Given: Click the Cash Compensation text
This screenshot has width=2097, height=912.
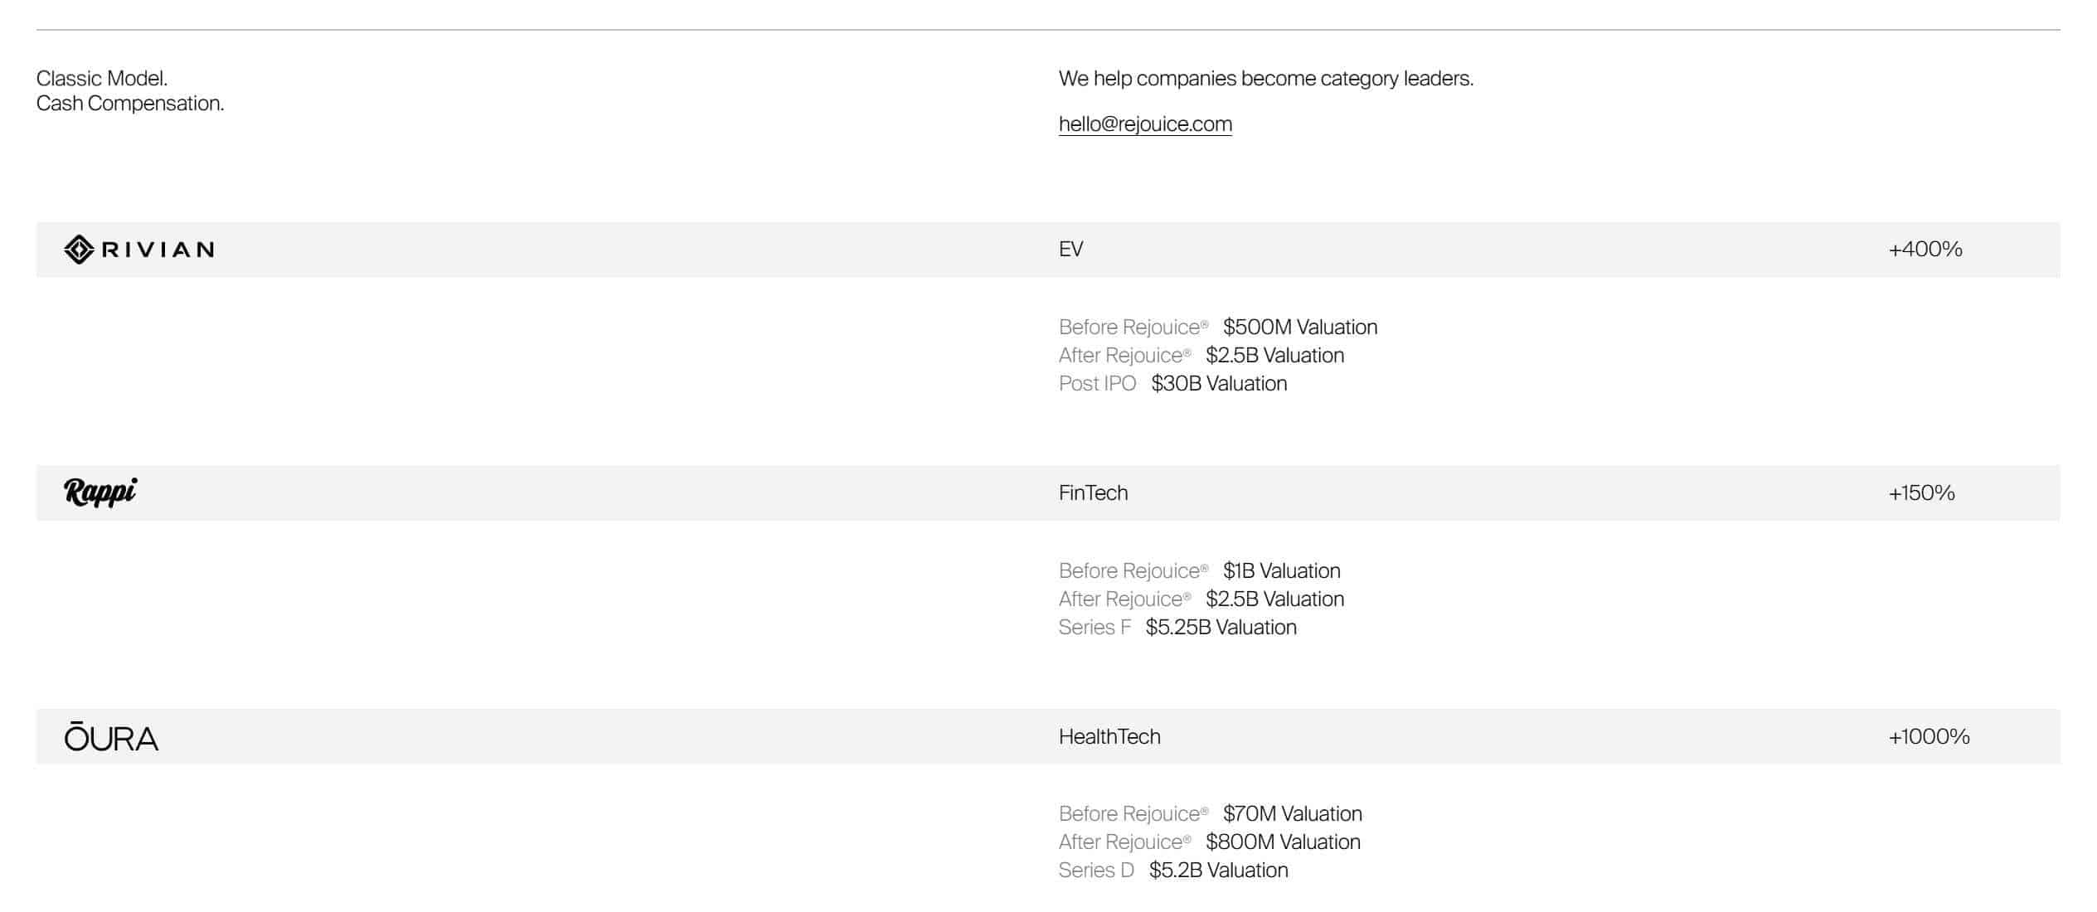Looking at the screenshot, I should 130,104.
